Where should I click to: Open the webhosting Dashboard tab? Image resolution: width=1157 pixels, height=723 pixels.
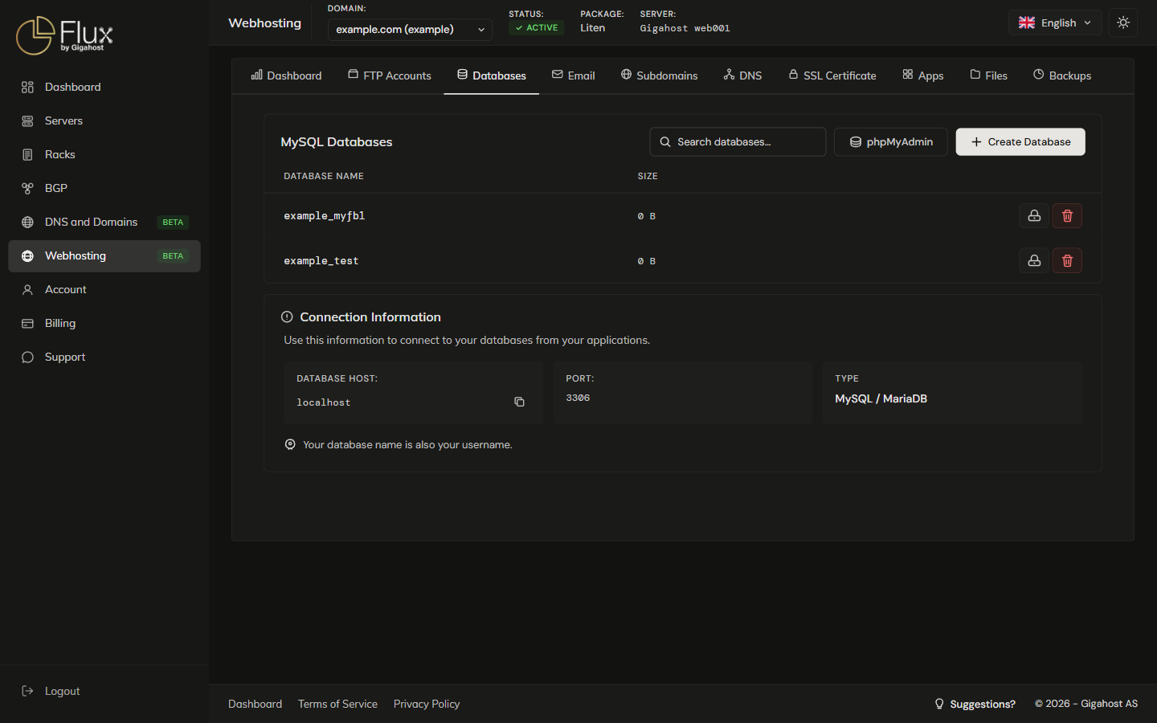click(287, 76)
